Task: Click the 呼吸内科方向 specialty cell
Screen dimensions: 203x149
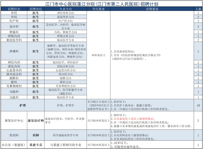Action: (x=66, y=36)
